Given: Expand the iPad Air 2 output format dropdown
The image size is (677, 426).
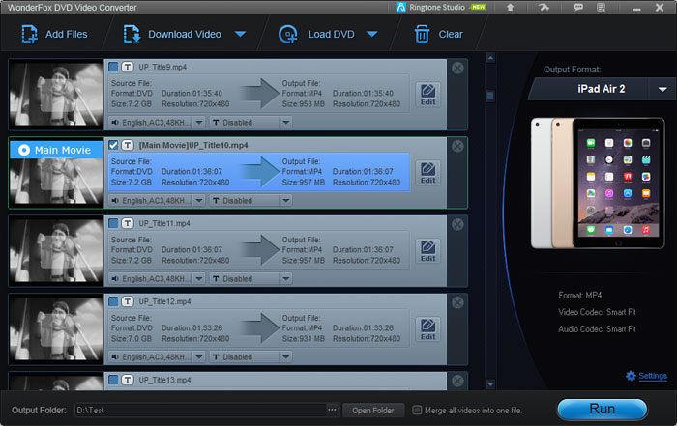Looking at the screenshot, I should coord(662,89).
